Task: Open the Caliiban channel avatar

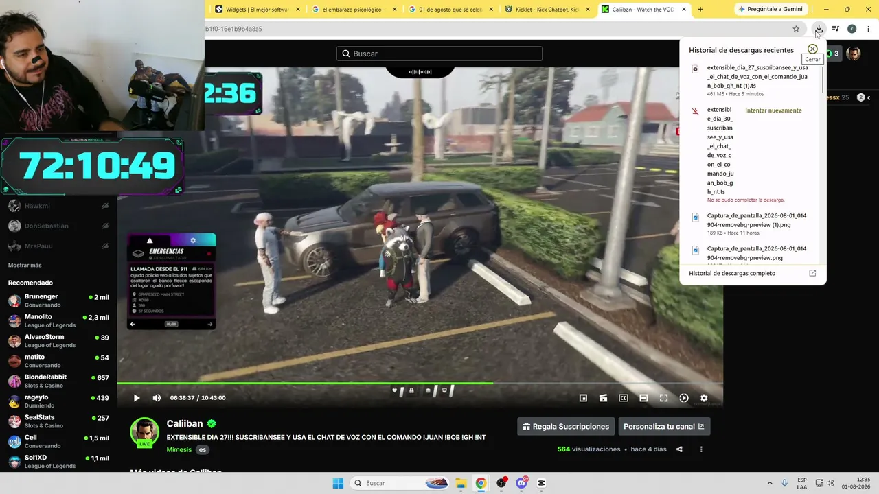Action: [x=145, y=432]
